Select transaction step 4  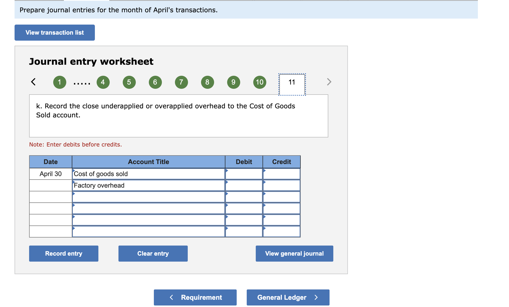pos(103,82)
